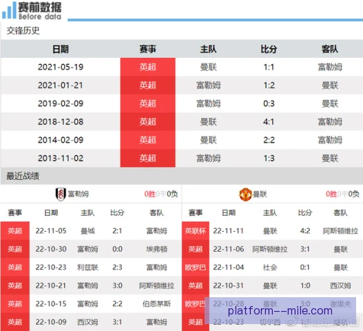
Task: Open the 最近战绩 section heading
Action: (x=23, y=176)
